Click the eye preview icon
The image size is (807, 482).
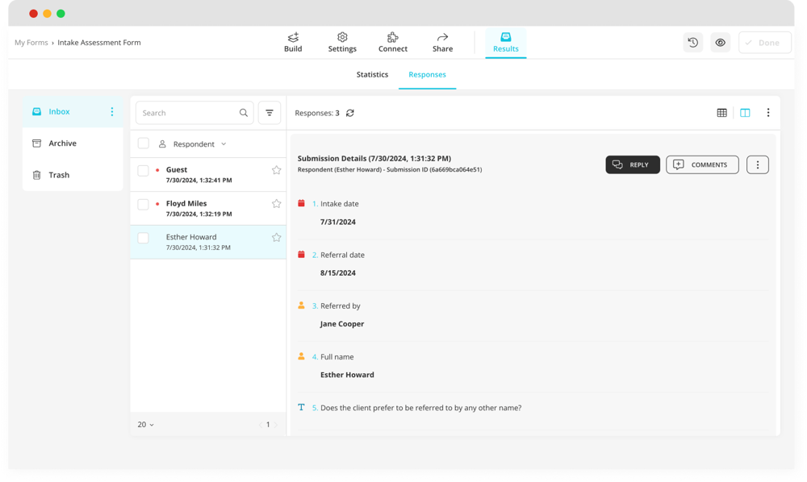click(721, 43)
